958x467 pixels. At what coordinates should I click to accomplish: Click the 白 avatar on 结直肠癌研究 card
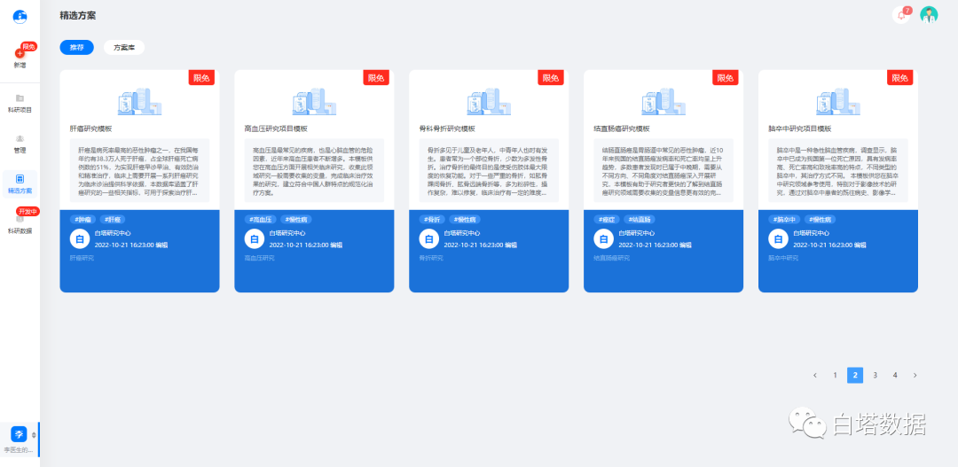click(x=604, y=238)
